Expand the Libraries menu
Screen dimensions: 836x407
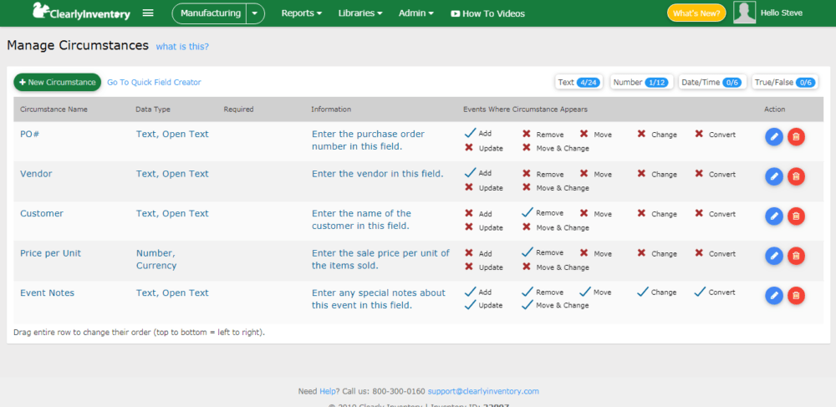pyautogui.click(x=359, y=13)
